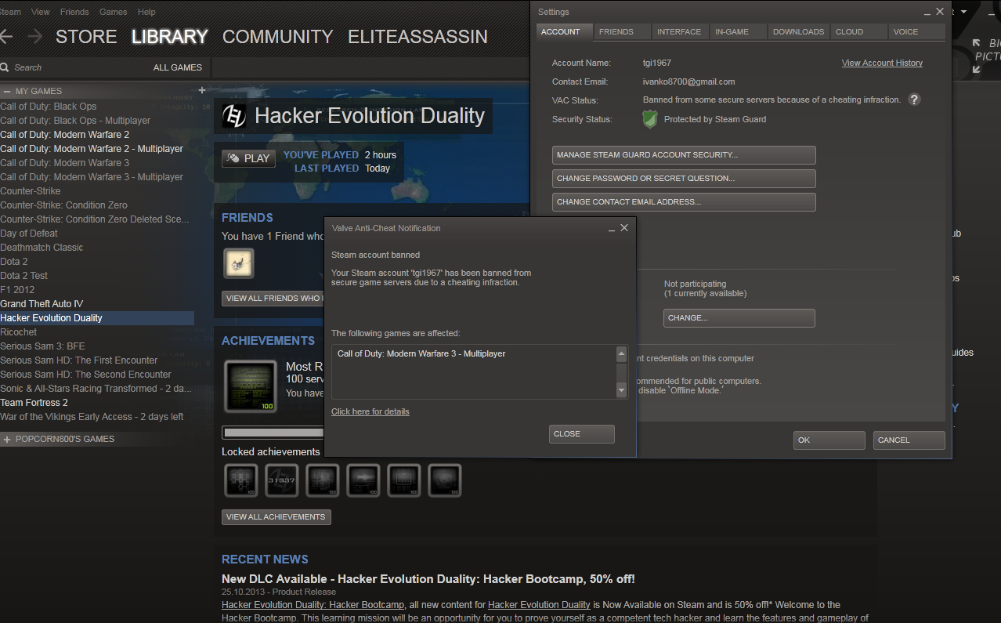Click Change Contact Email Address
The width and height of the screenshot is (1001, 623).
tap(684, 202)
